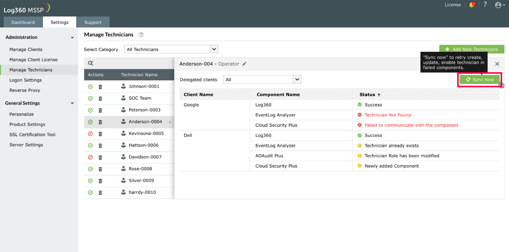Viewport: 509px width, 252px height.
Task: Click the Log360 MSSP logo
Action: tap(27, 8)
